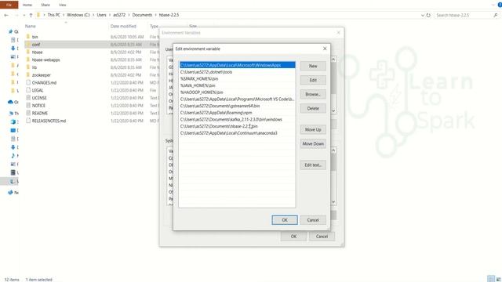The width and height of the screenshot is (502, 282).
Task: Open the Home ribbon tab
Action: 27,5
